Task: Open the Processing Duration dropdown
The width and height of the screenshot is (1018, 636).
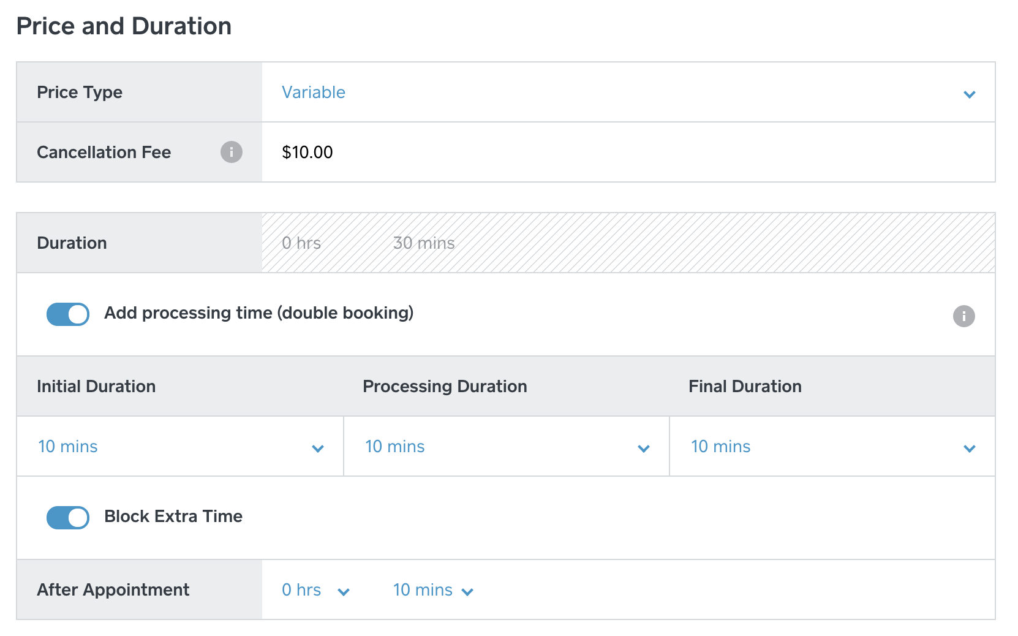Action: coord(506,447)
